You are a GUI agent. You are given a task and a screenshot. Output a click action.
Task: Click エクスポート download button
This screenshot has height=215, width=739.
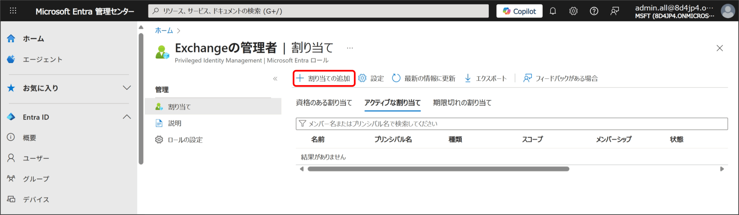pyautogui.click(x=486, y=78)
